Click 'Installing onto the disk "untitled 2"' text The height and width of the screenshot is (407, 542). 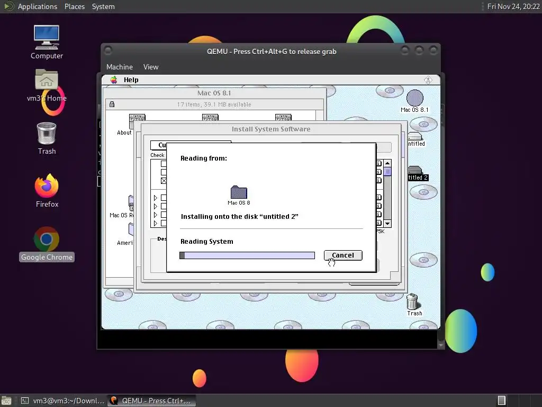tap(240, 217)
